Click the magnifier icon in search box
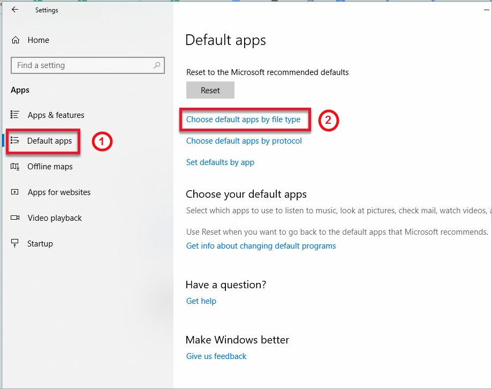492x389 pixels. [157, 65]
